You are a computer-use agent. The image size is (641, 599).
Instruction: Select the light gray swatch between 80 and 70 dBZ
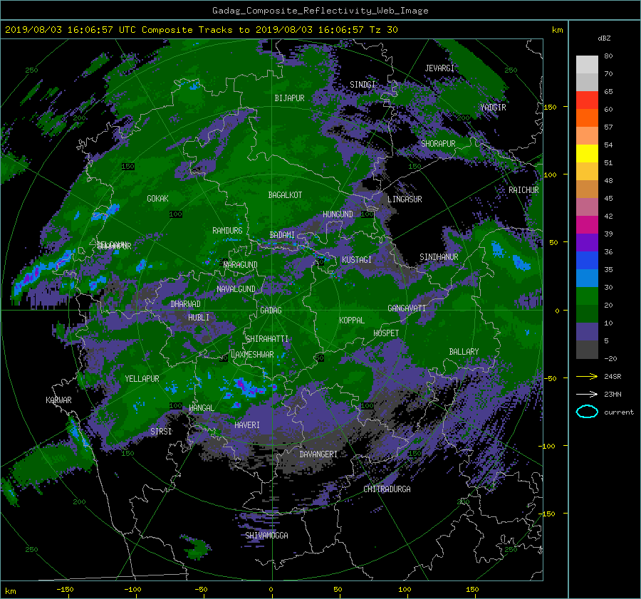(x=587, y=64)
